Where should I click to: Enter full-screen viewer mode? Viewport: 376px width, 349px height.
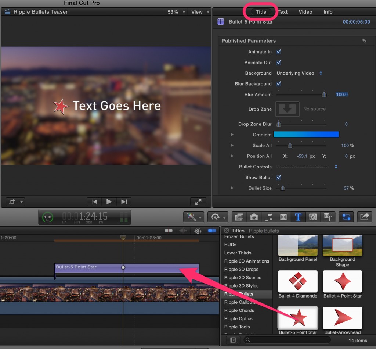(198, 202)
